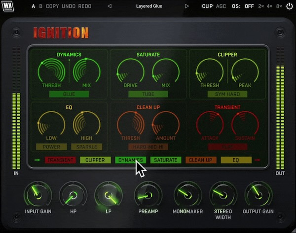This screenshot has width=296, height=233.
Task: Click the W.A. Production logo
Action: 8,6
